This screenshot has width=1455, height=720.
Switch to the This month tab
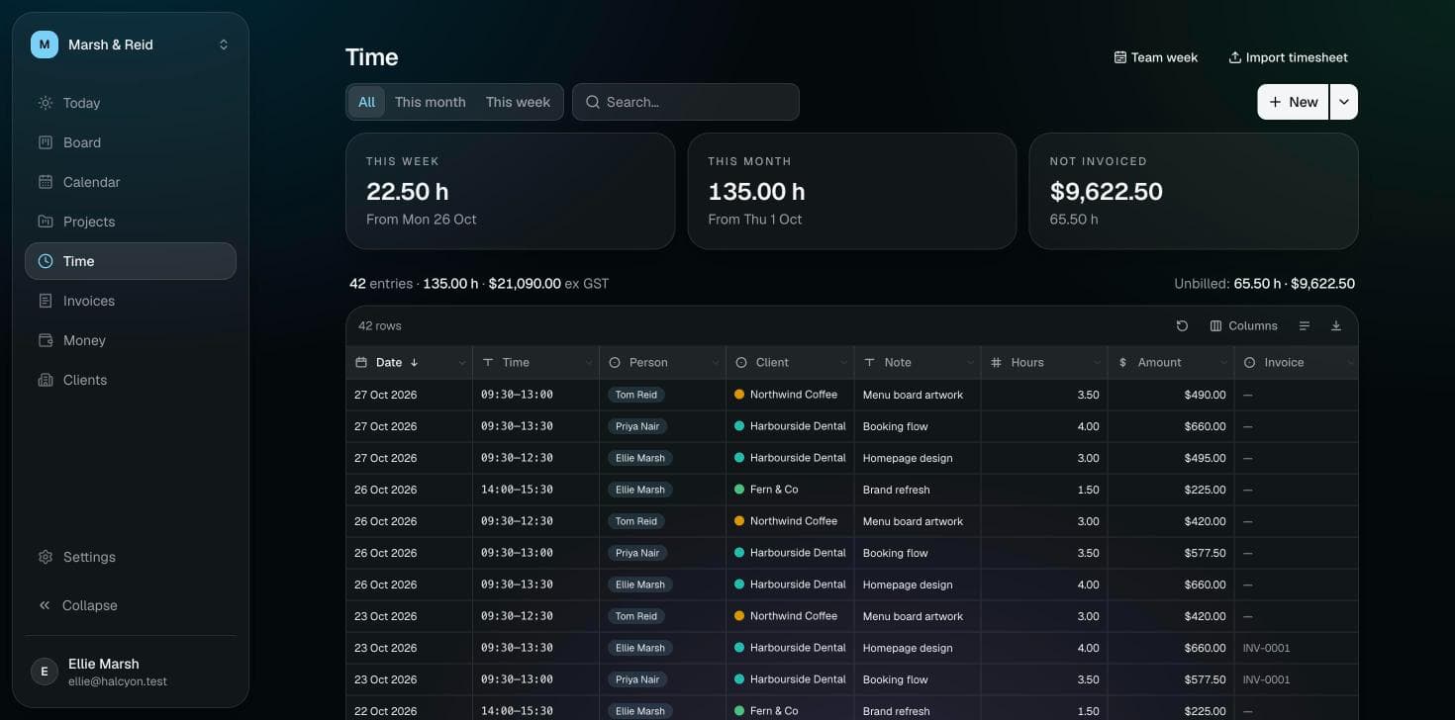coord(430,102)
